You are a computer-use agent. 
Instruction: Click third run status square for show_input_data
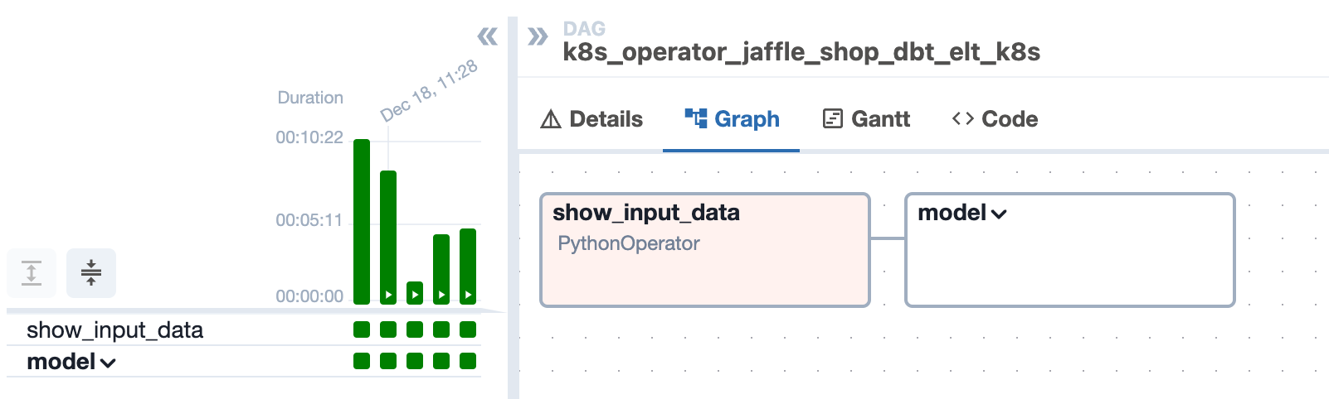[x=415, y=329]
